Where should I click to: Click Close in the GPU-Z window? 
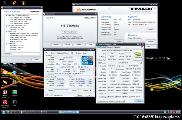coord(139,101)
